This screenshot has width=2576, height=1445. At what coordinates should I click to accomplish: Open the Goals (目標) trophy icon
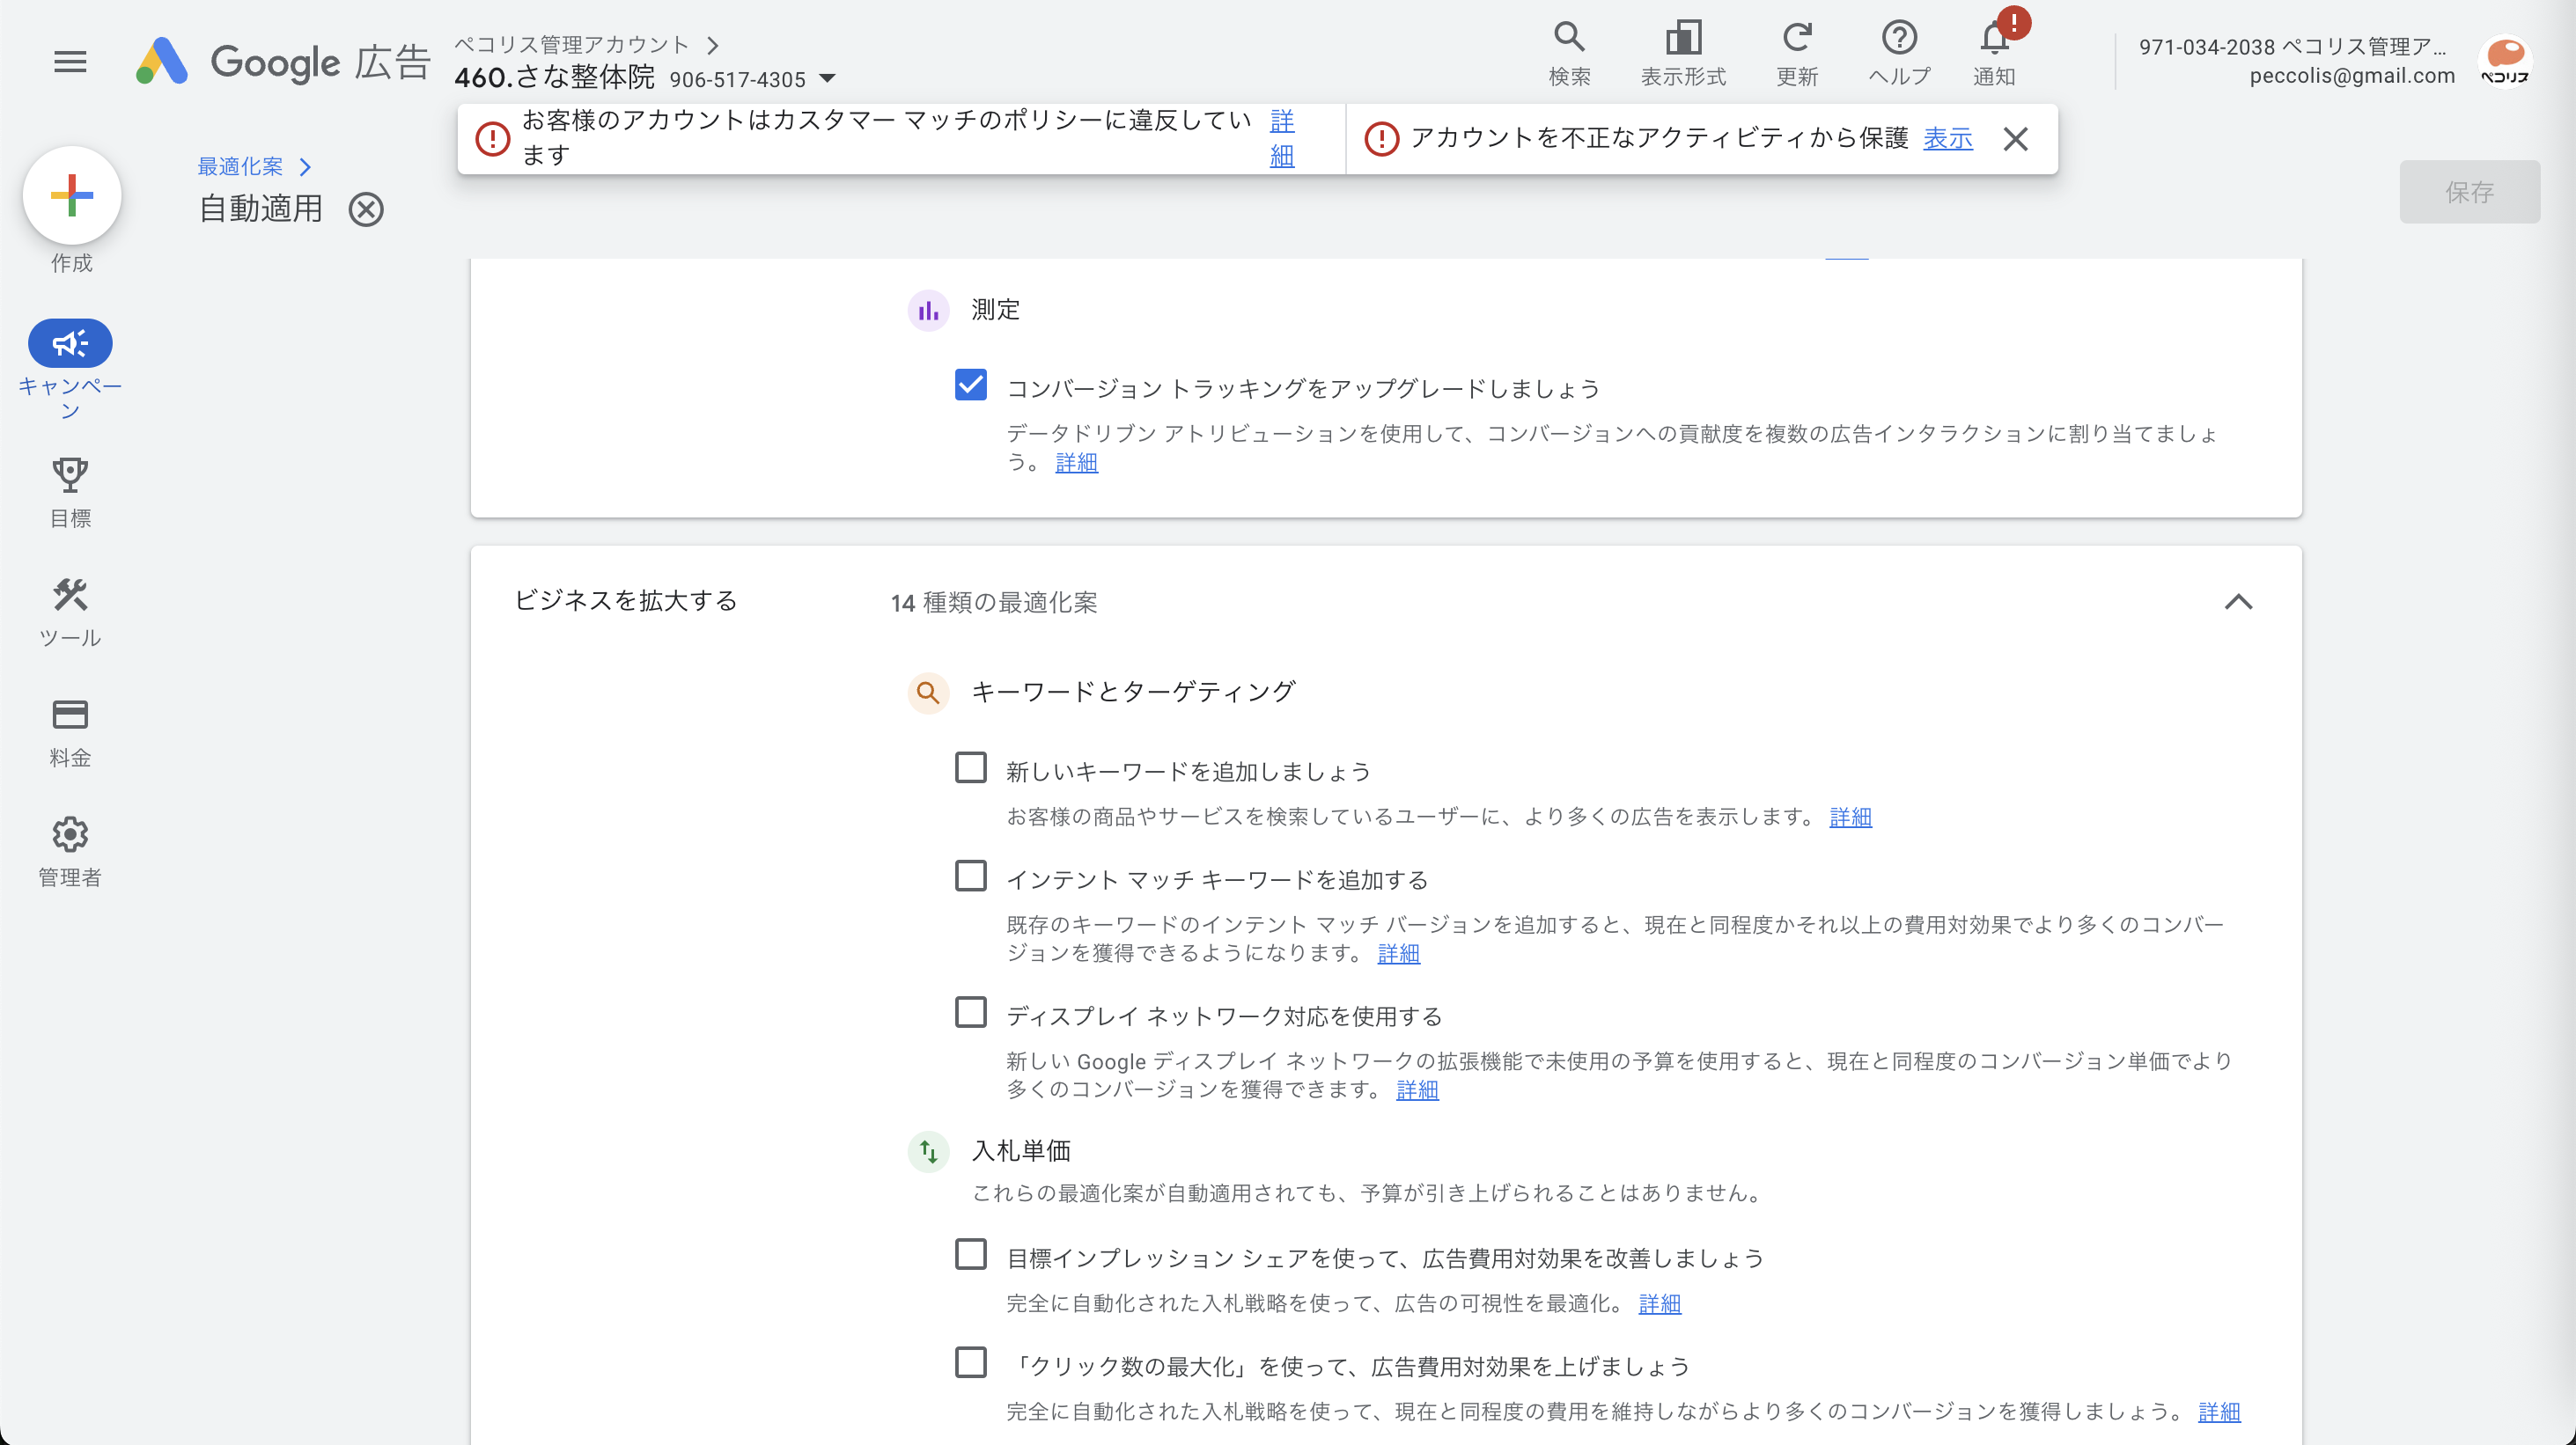click(70, 476)
